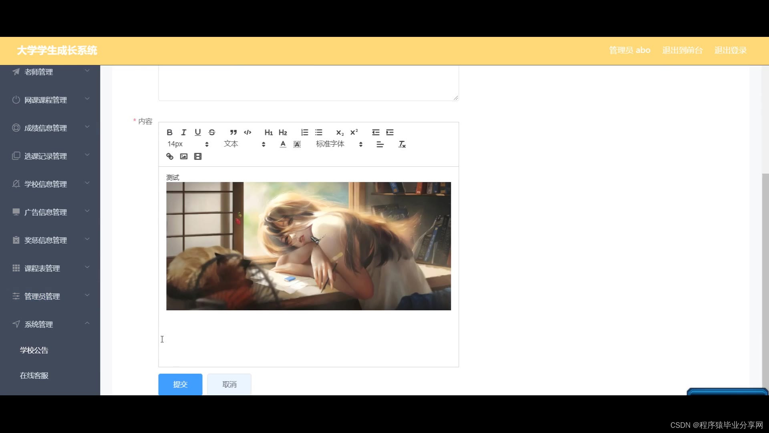Toggle underline formatting
Image resolution: width=769 pixels, height=433 pixels.
click(197, 132)
